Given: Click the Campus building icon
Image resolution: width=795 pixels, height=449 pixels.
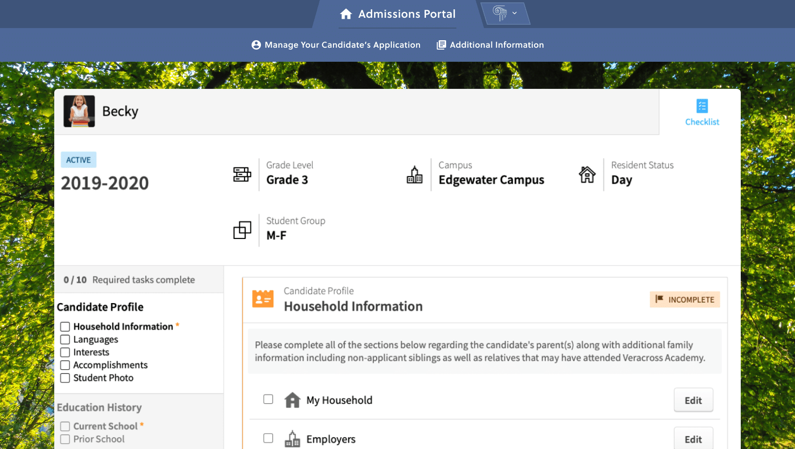Looking at the screenshot, I should click(414, 174).
